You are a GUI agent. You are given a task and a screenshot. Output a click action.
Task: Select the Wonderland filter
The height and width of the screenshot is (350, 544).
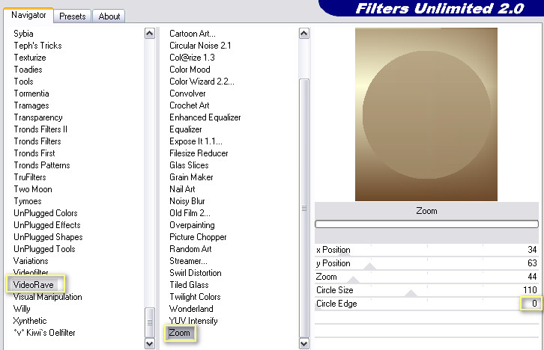pyautogui.click(x=191, y=308)
